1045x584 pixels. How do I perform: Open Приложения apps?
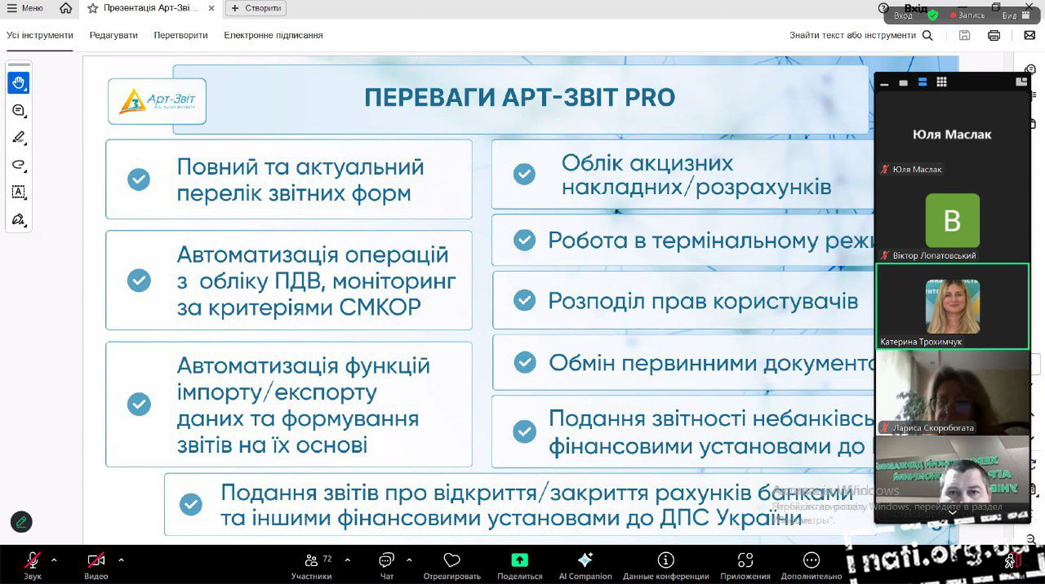point(745,564)
